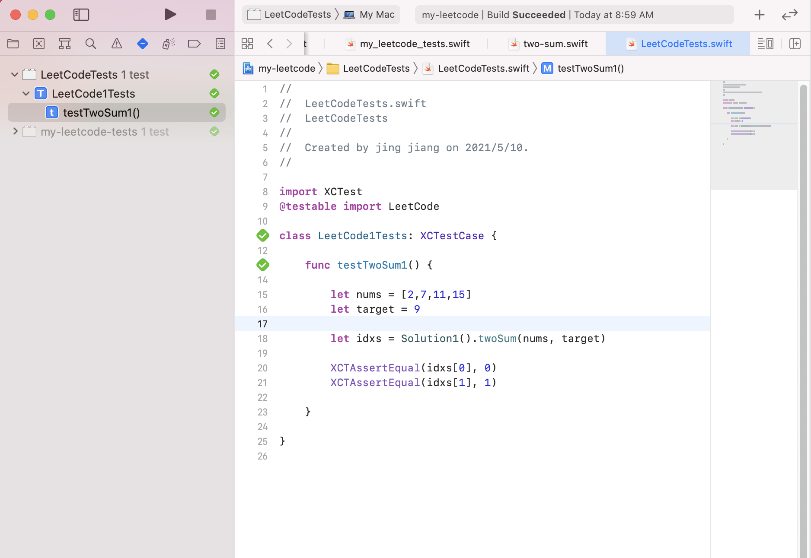Viewport: 811px width, 558px height.
Task: Open the Breakpoint navigator
Action: pos(195,44)
